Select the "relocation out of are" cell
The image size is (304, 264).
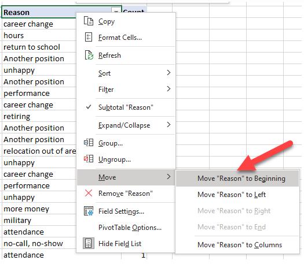pos(39,151)
